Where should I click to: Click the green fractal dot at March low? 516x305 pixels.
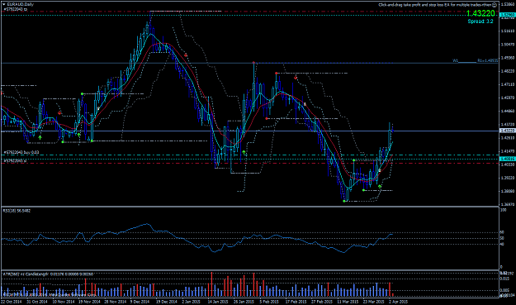(x=344, y=201)
